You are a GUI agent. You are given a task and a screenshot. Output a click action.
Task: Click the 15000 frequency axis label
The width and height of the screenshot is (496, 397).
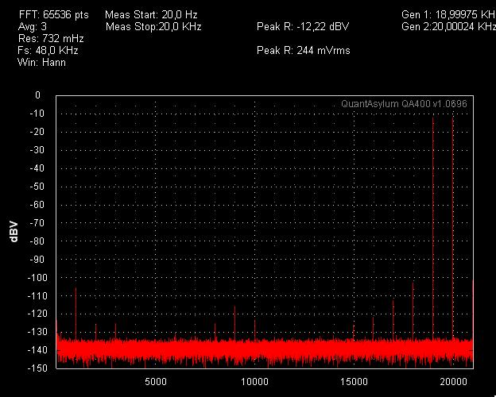point(354,382)
